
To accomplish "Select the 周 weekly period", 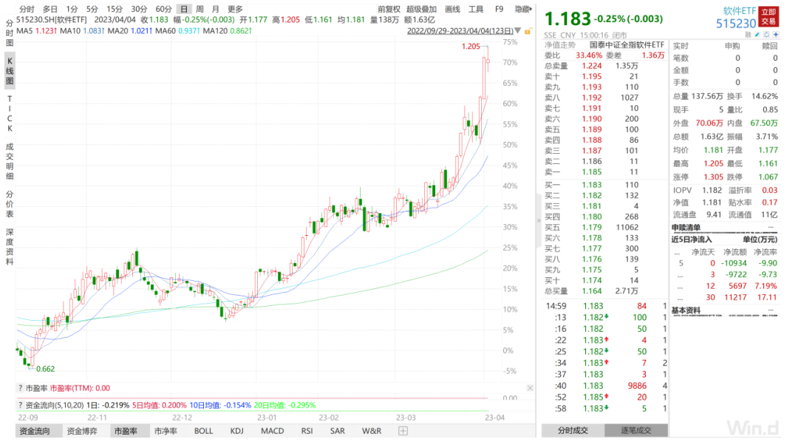I will (200, 9).
